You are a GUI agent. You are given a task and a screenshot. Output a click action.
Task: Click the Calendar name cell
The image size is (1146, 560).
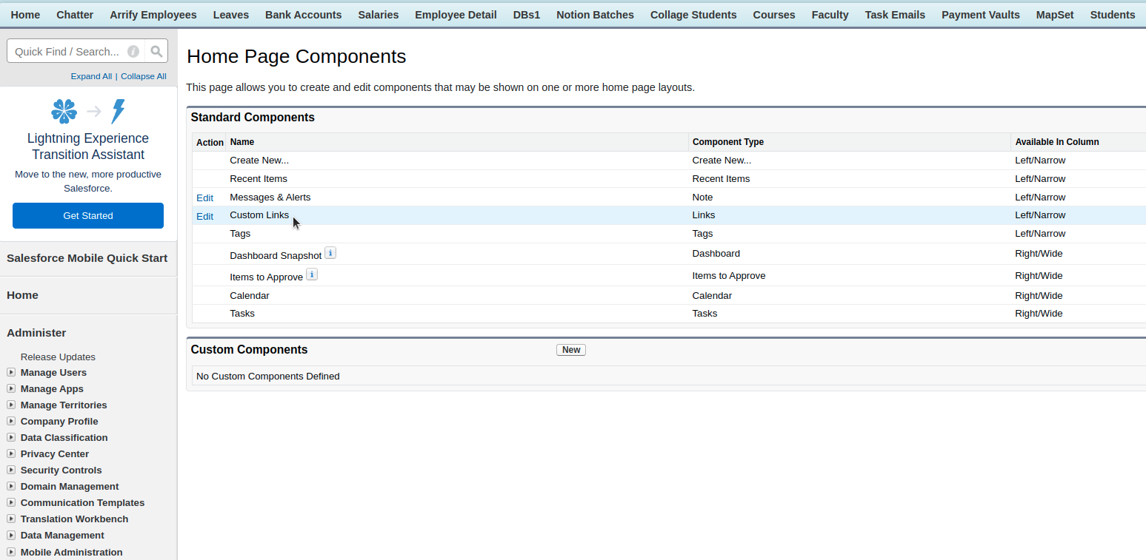(250, 295)
